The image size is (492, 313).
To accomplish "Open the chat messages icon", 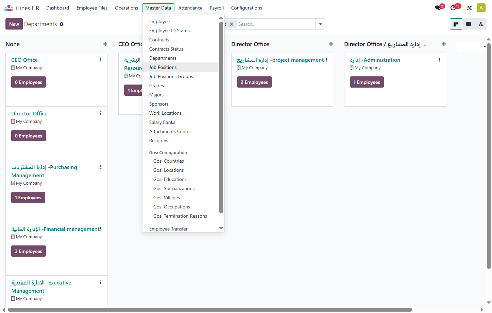I will pyautogui.click(x=438, y=8).
